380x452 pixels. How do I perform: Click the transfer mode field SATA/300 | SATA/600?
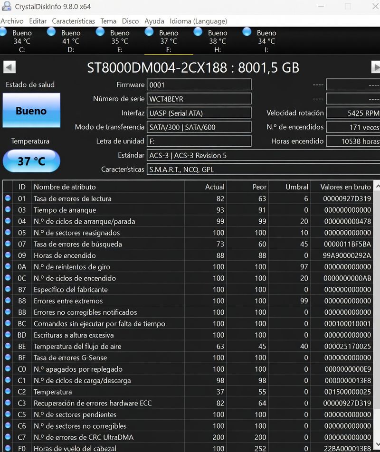point(199,127)
